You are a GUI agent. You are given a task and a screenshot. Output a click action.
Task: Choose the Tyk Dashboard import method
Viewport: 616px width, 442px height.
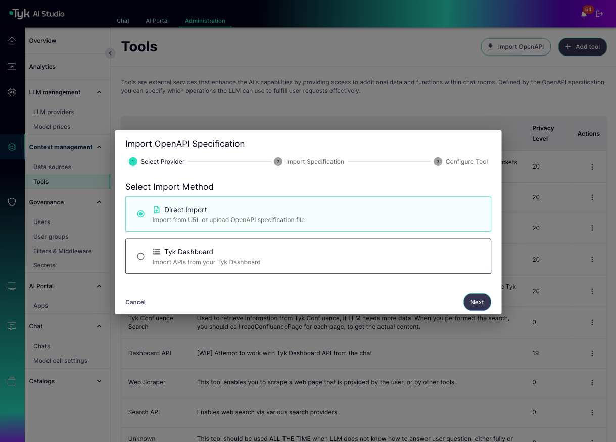(140, 256)
